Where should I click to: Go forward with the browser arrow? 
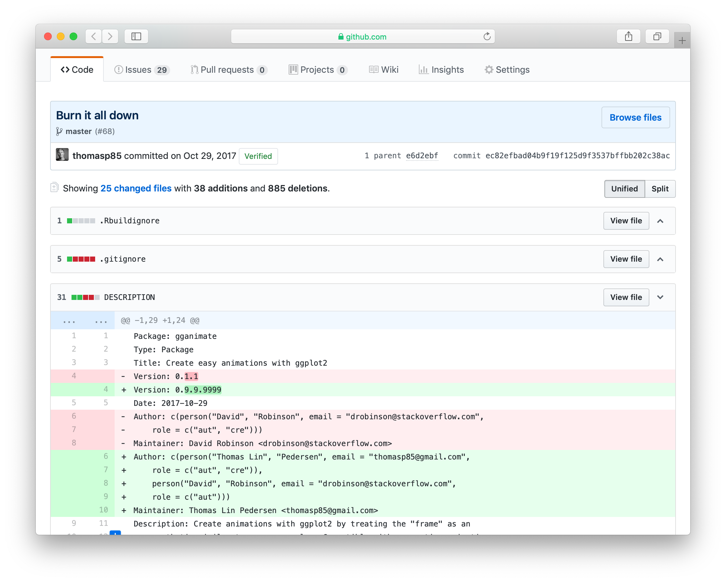(110, 36)
